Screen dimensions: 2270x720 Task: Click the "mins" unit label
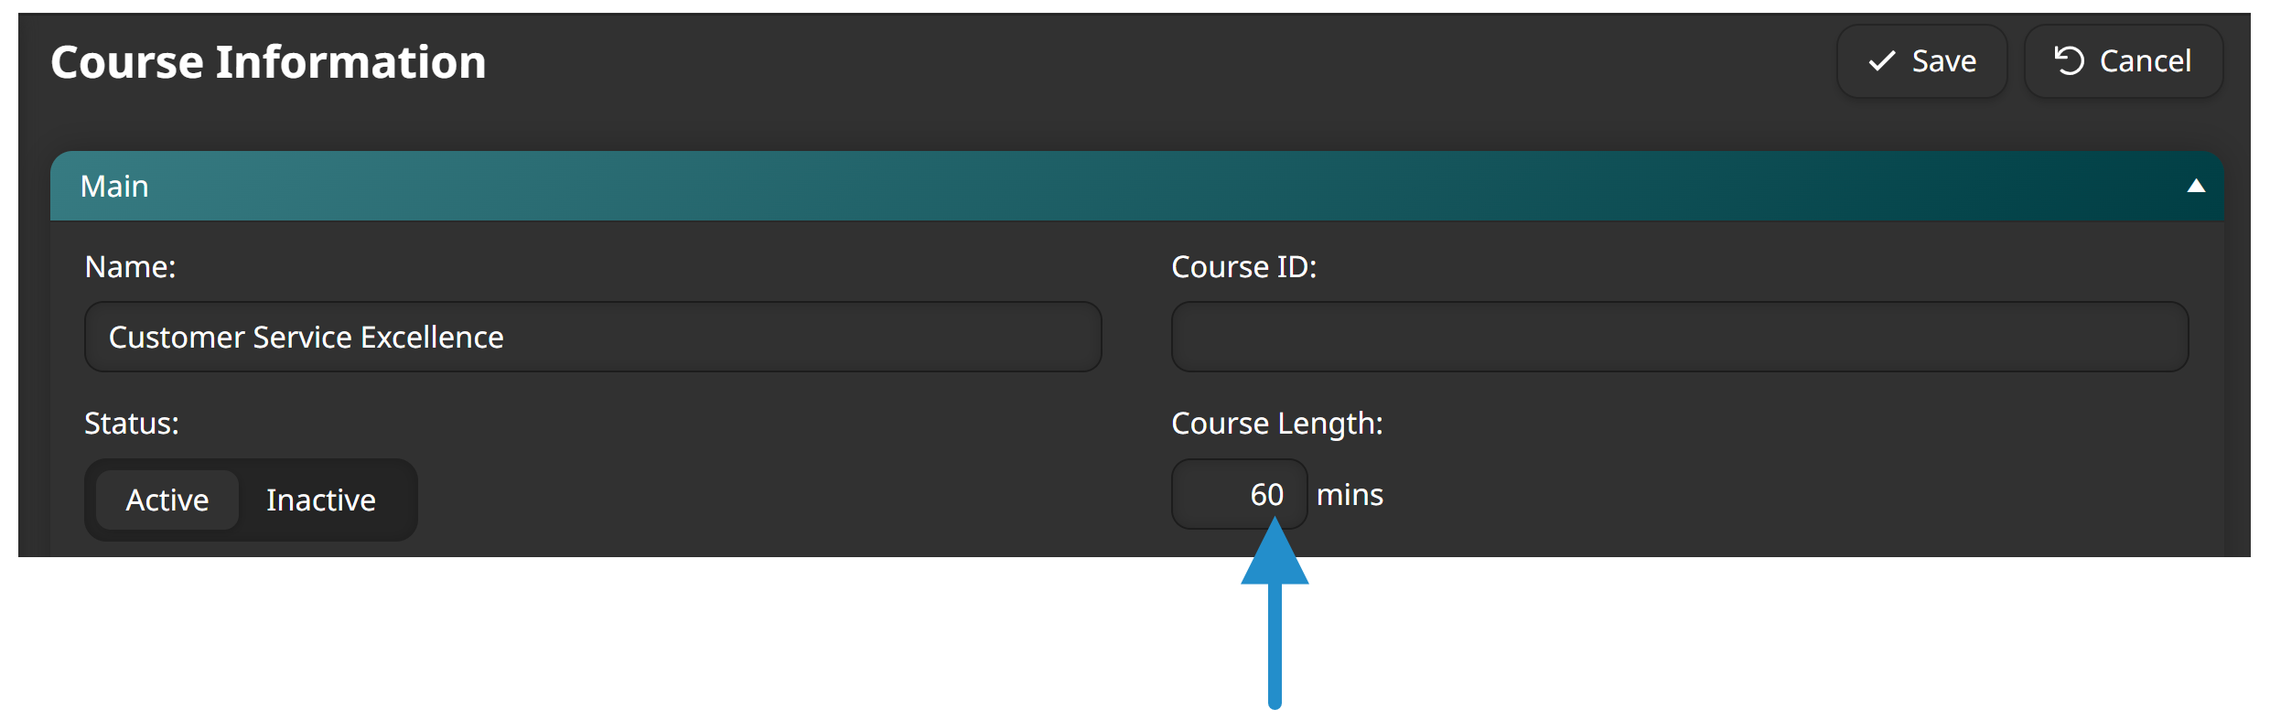point(1350,495)
